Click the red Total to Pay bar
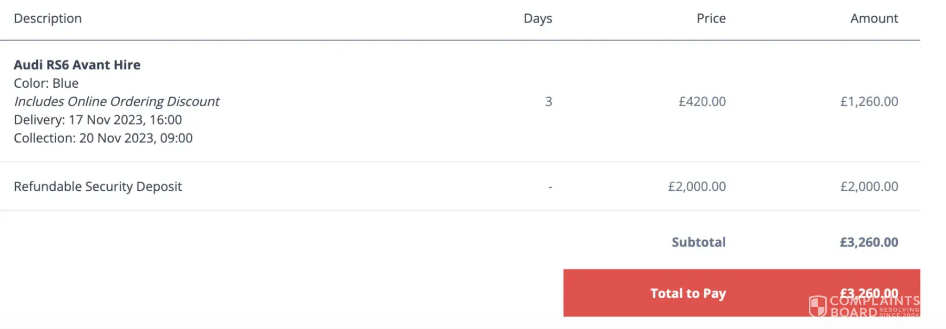Image resolution: width=946 pixels, height=329 pixels. click(688, 293)
